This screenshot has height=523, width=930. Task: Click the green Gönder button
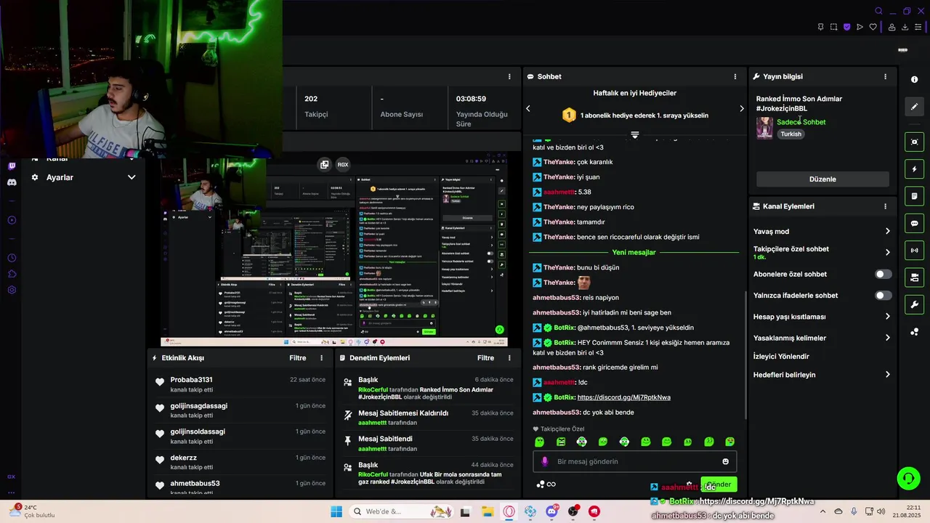[719, 485]
